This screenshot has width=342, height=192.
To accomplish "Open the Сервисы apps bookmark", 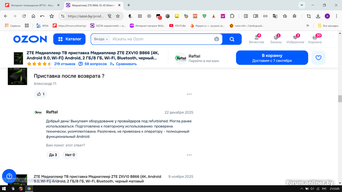I will [13, 26].
